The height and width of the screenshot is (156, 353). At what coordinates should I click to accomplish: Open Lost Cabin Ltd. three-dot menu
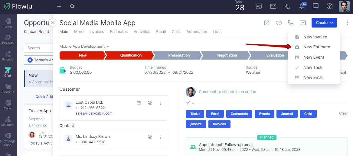pyautogui.click(x=160, y=103)
